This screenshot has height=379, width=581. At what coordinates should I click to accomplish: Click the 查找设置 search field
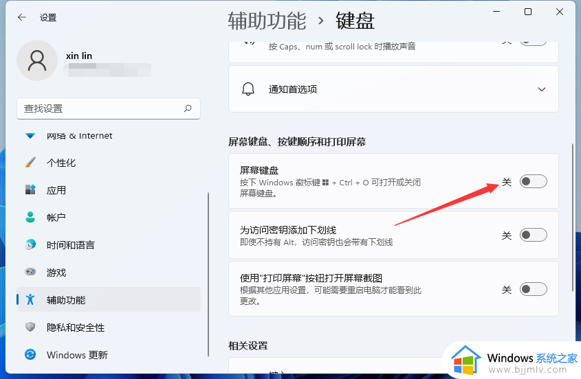pos(109,108)
